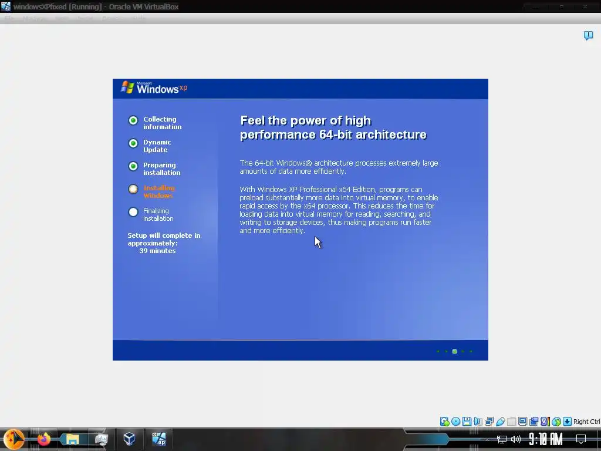Click the video recording status icon
Screen dimensions: 601x451
[x=534, y=422]
